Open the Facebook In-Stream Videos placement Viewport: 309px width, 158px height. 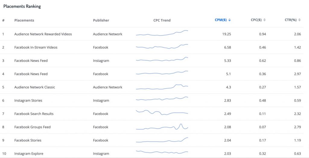pos(36,47)
